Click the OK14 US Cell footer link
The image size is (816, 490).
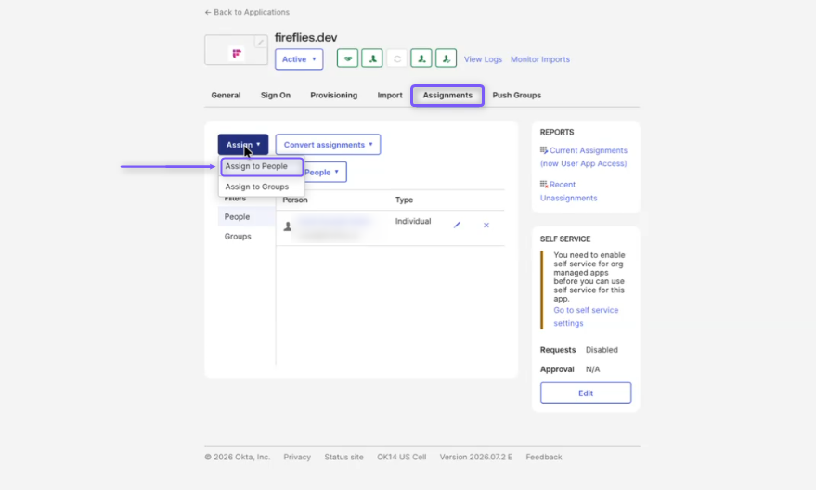click(402, 457)
